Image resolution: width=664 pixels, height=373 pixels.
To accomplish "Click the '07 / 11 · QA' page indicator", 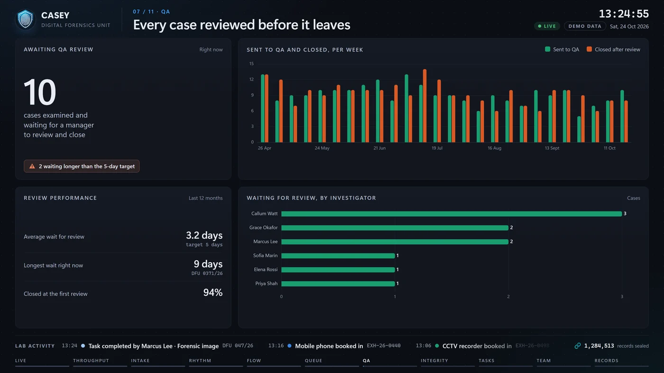I will (x=151, y=11).
